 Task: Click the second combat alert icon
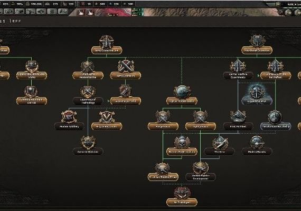point(90,13)
